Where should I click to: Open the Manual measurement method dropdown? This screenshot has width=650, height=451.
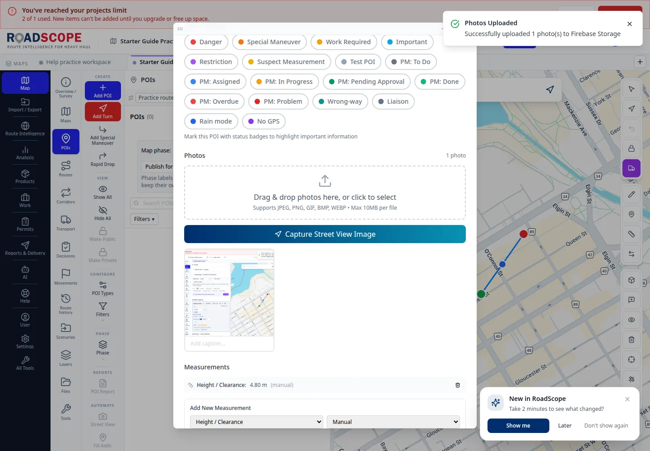tap(393, 422)
